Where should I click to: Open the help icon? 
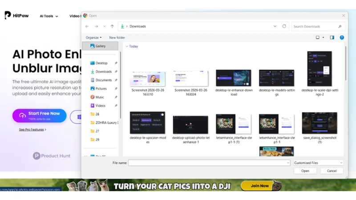pos(342,37)
